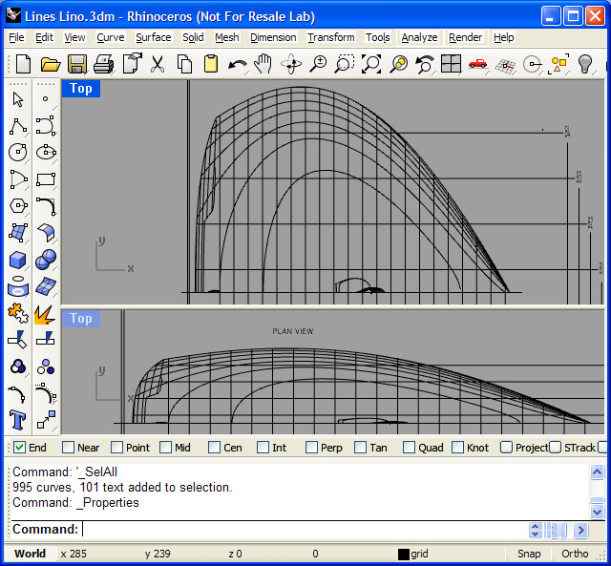Click the Copy icon in toolbar

(184, 64)
